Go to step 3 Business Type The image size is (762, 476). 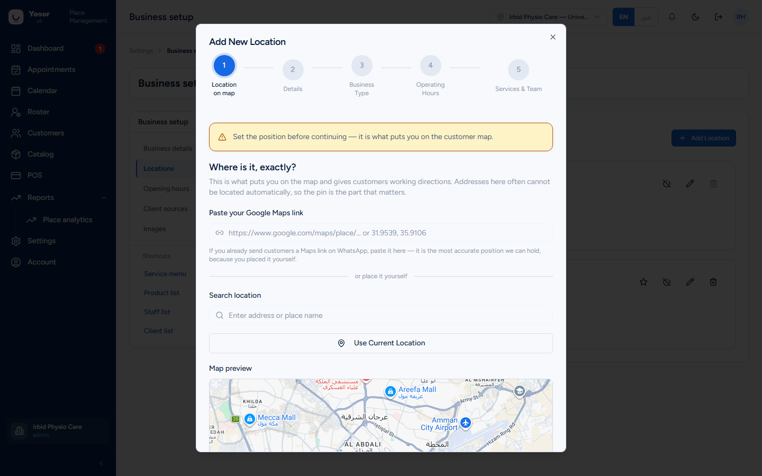click(362, 66)
